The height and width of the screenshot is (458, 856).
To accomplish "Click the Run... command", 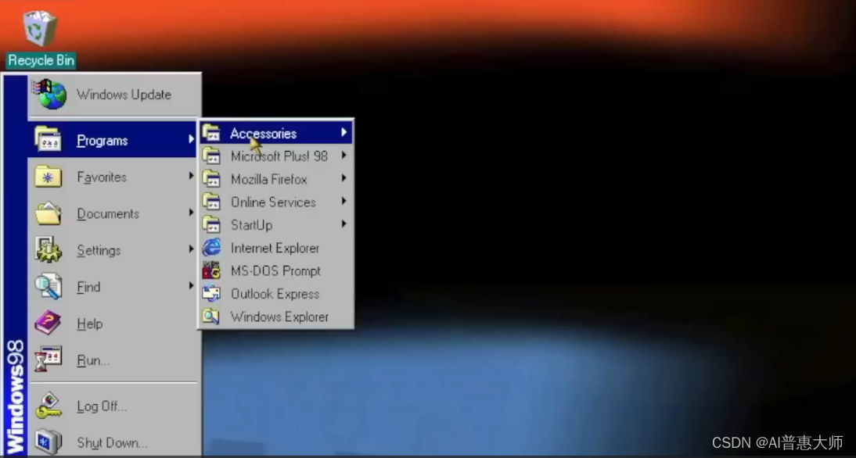I will click(x=92, y=360).
